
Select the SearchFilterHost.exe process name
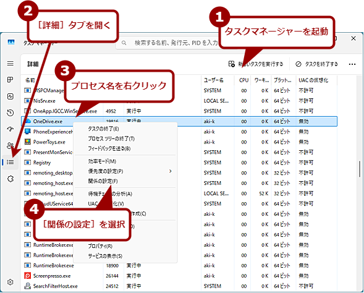[55, 286]
